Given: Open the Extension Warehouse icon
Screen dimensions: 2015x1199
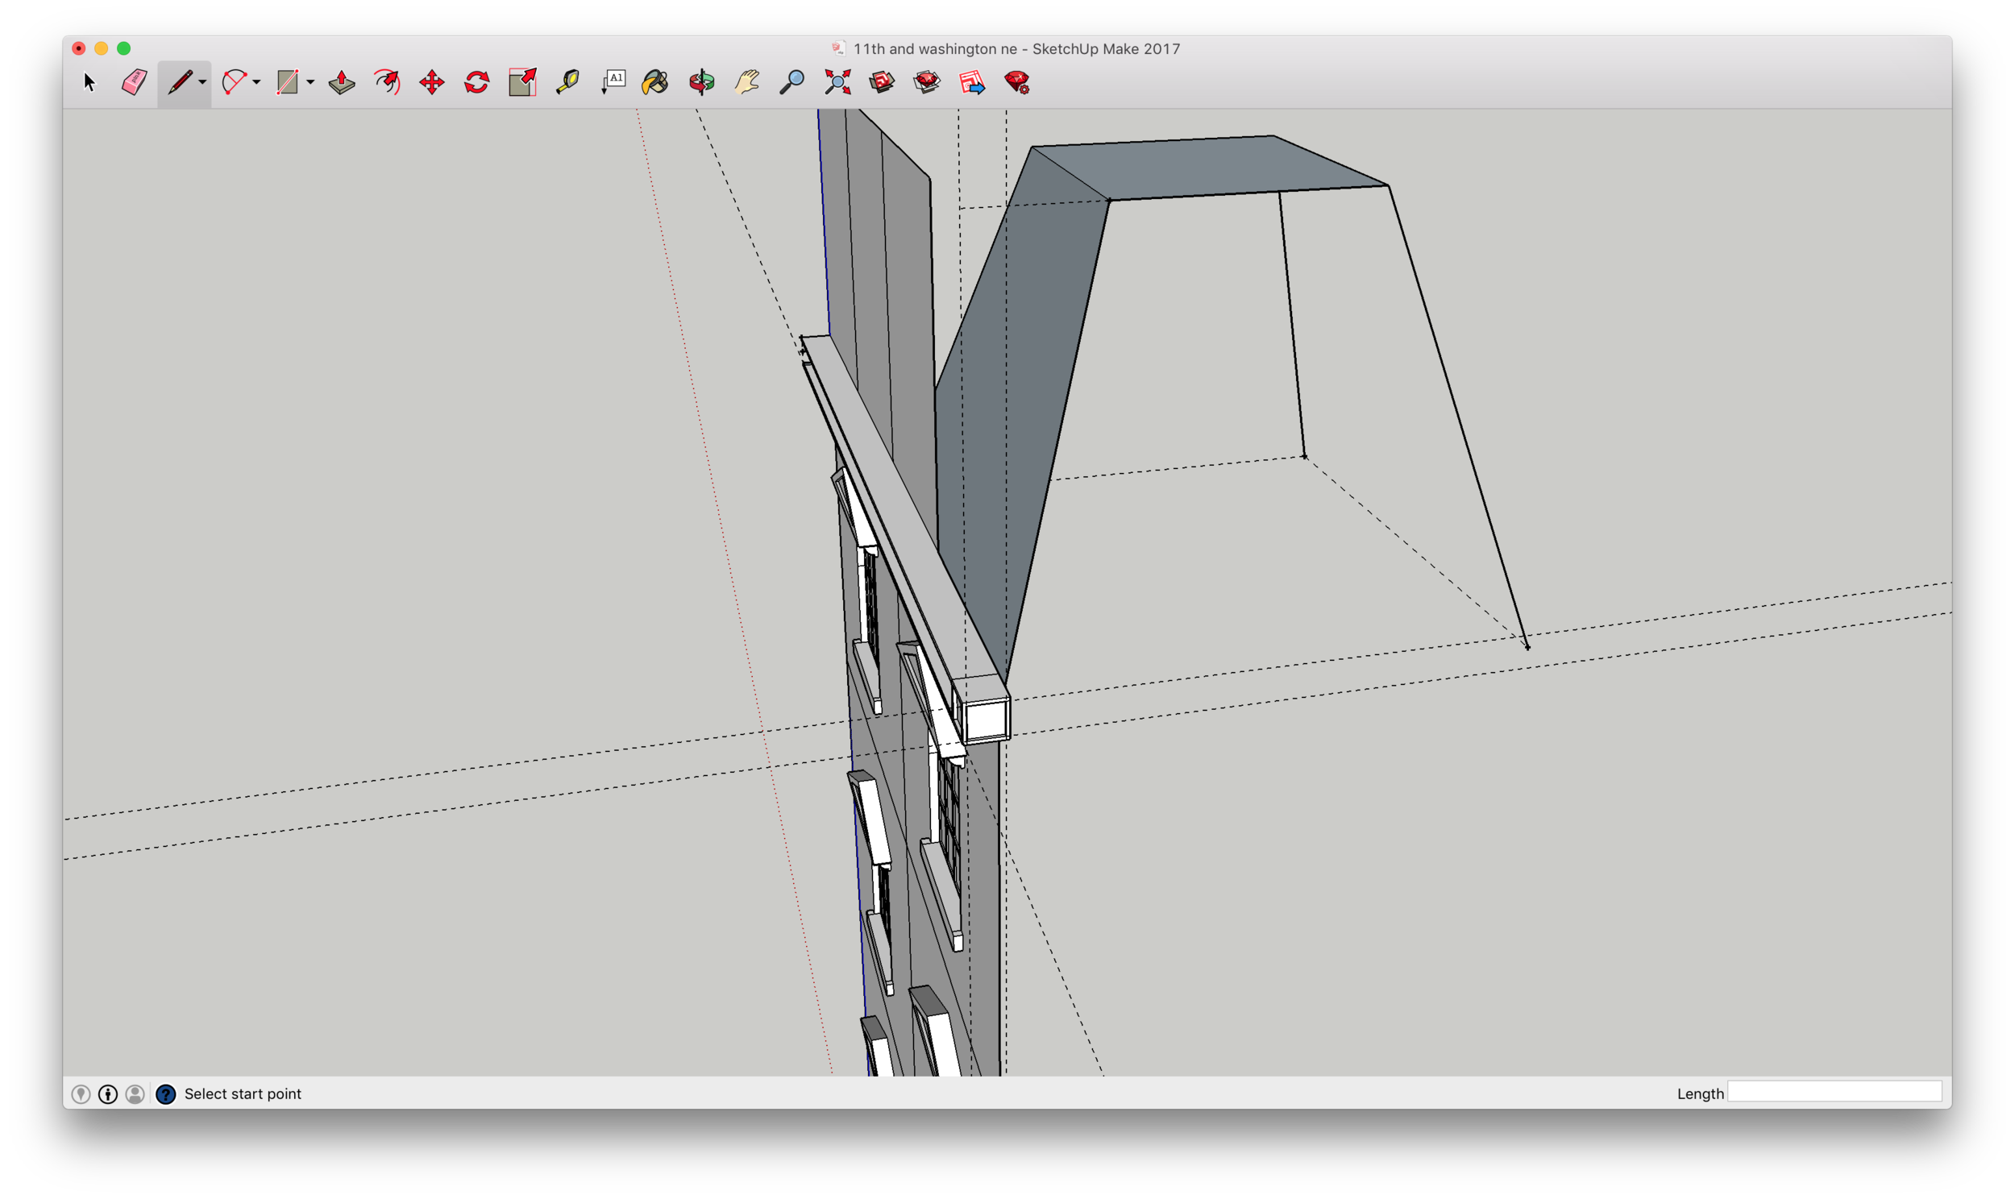Looking at the screenshot, I should tap(928, 82).
